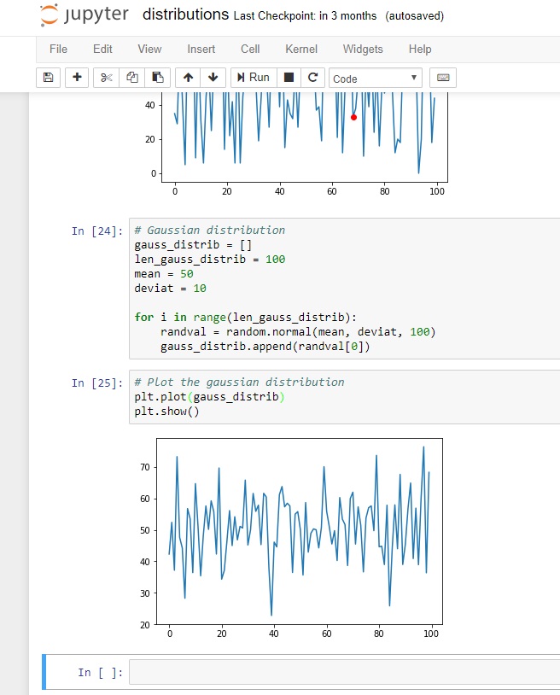
Task: Click the 'plt.show()' code line
Action: (x=167, y=412)
